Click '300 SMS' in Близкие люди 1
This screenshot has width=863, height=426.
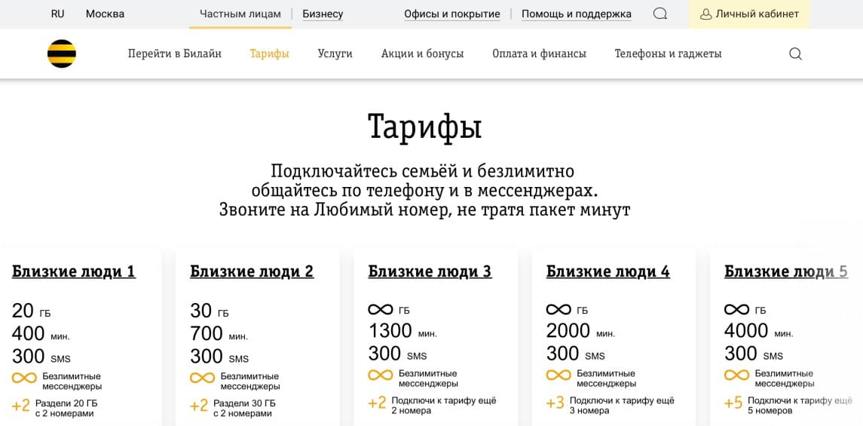click(x=41, y=356)
